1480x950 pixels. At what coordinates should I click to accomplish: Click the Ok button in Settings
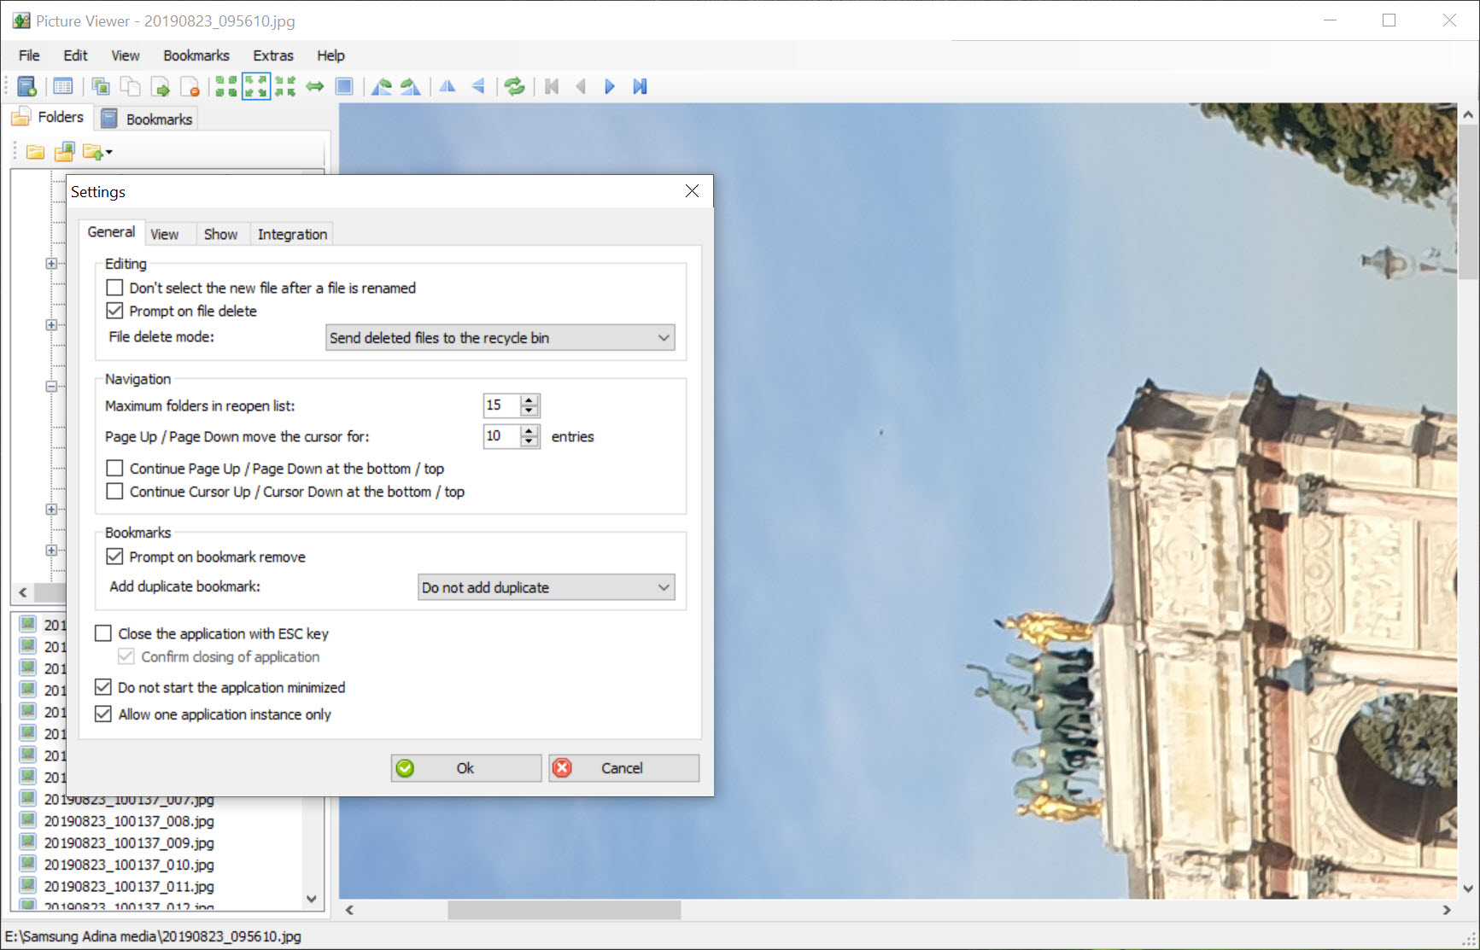(x=465, y=768)
